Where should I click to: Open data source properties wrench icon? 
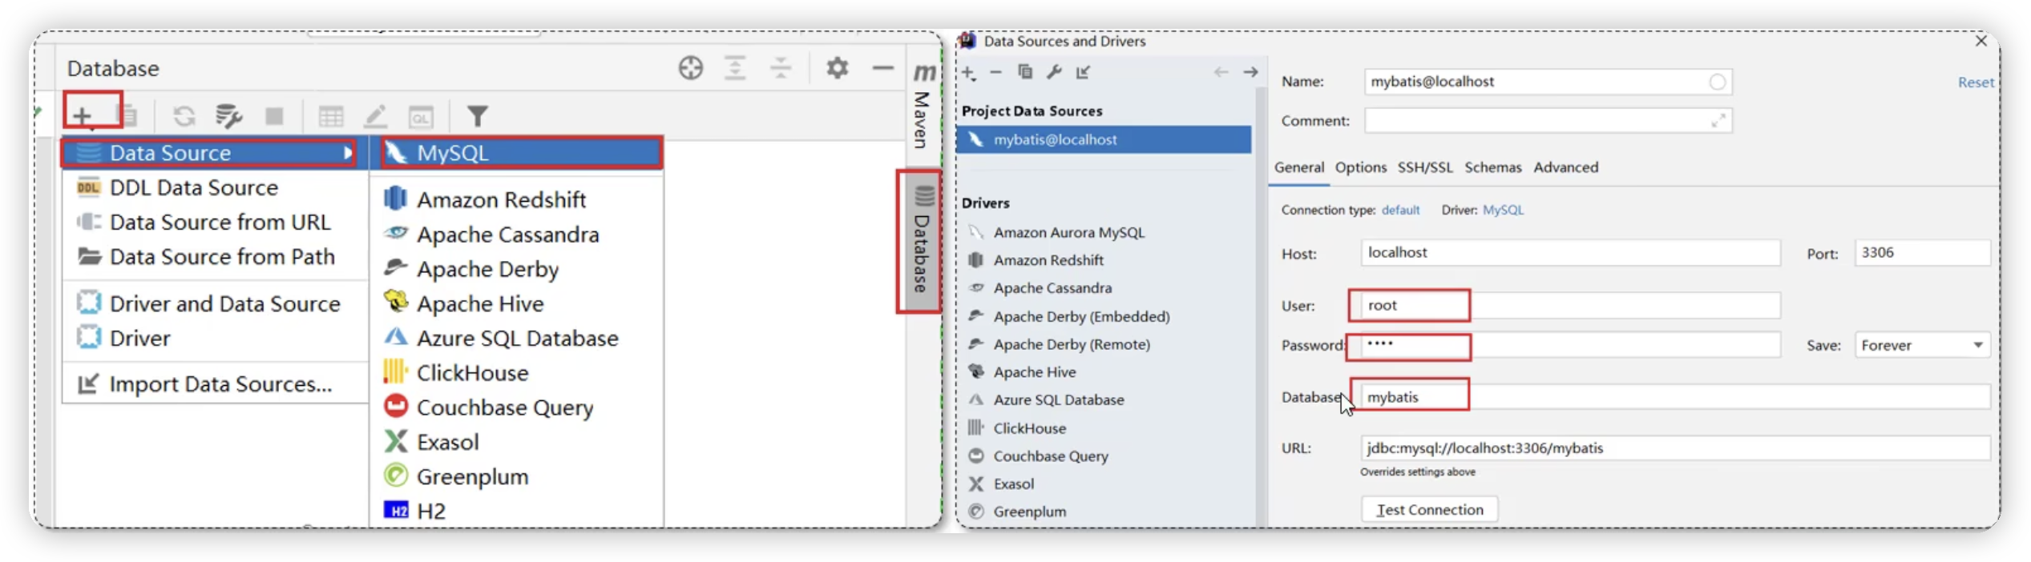pyautogui.click(x=228, y=117)
